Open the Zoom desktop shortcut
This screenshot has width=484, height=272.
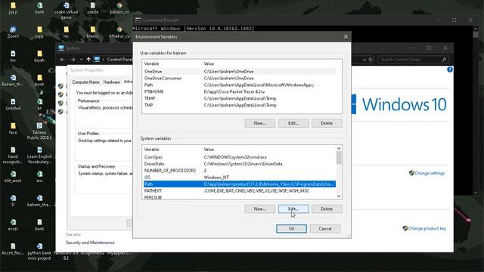pos(13,32)
